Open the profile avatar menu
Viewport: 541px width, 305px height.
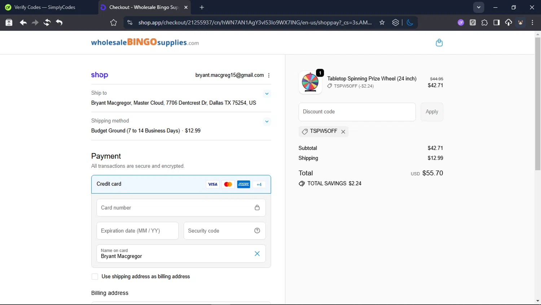[520, 22]
